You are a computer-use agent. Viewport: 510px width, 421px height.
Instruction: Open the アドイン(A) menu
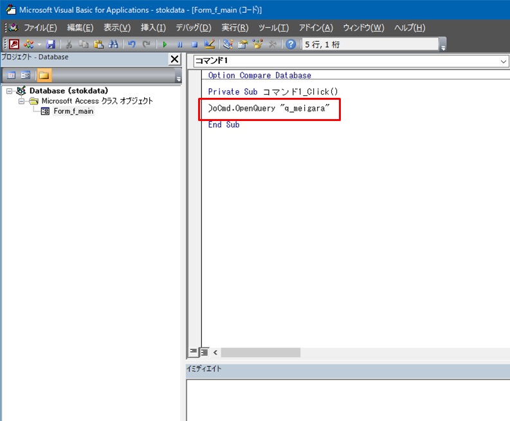(316, 28)
